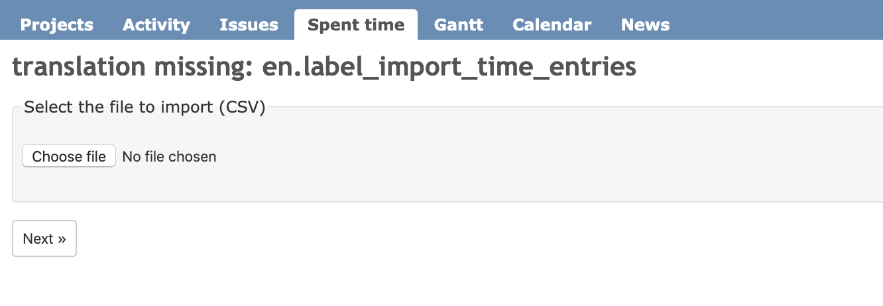Click blank space right of 'No file chosen'
This screenshot has width=883, height=306.
click(x=530, y=157)
